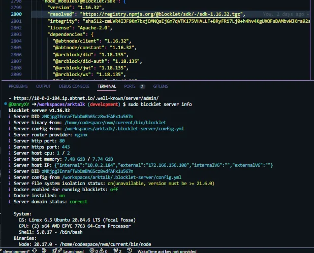This screenshot has height=253, width=314.
Task: Click line number 2806 in the gutter
Action: (16, 55)
